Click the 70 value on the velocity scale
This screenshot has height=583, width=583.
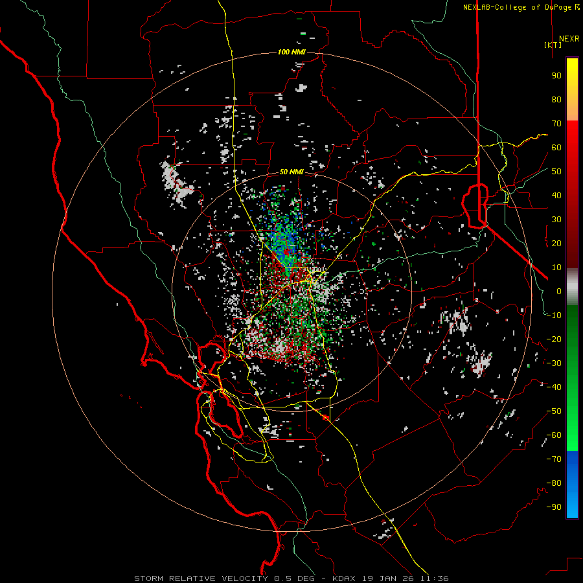[x=556, y=124]
